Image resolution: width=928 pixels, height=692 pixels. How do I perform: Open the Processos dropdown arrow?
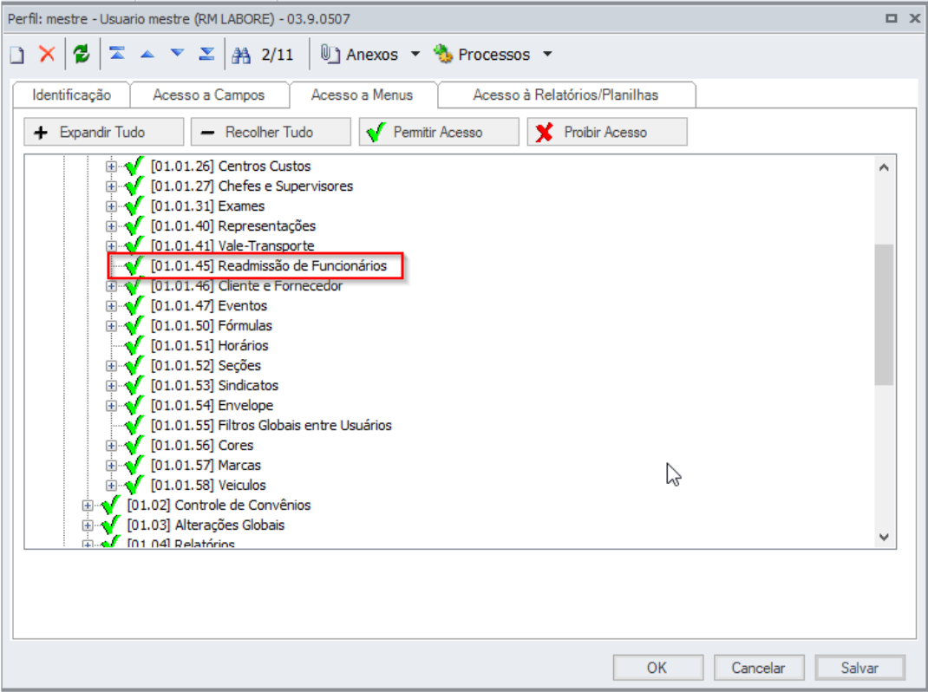point(547,55)
